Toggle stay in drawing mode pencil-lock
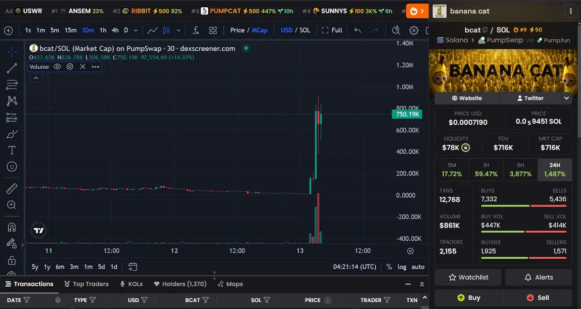 [x=12, y=243]
